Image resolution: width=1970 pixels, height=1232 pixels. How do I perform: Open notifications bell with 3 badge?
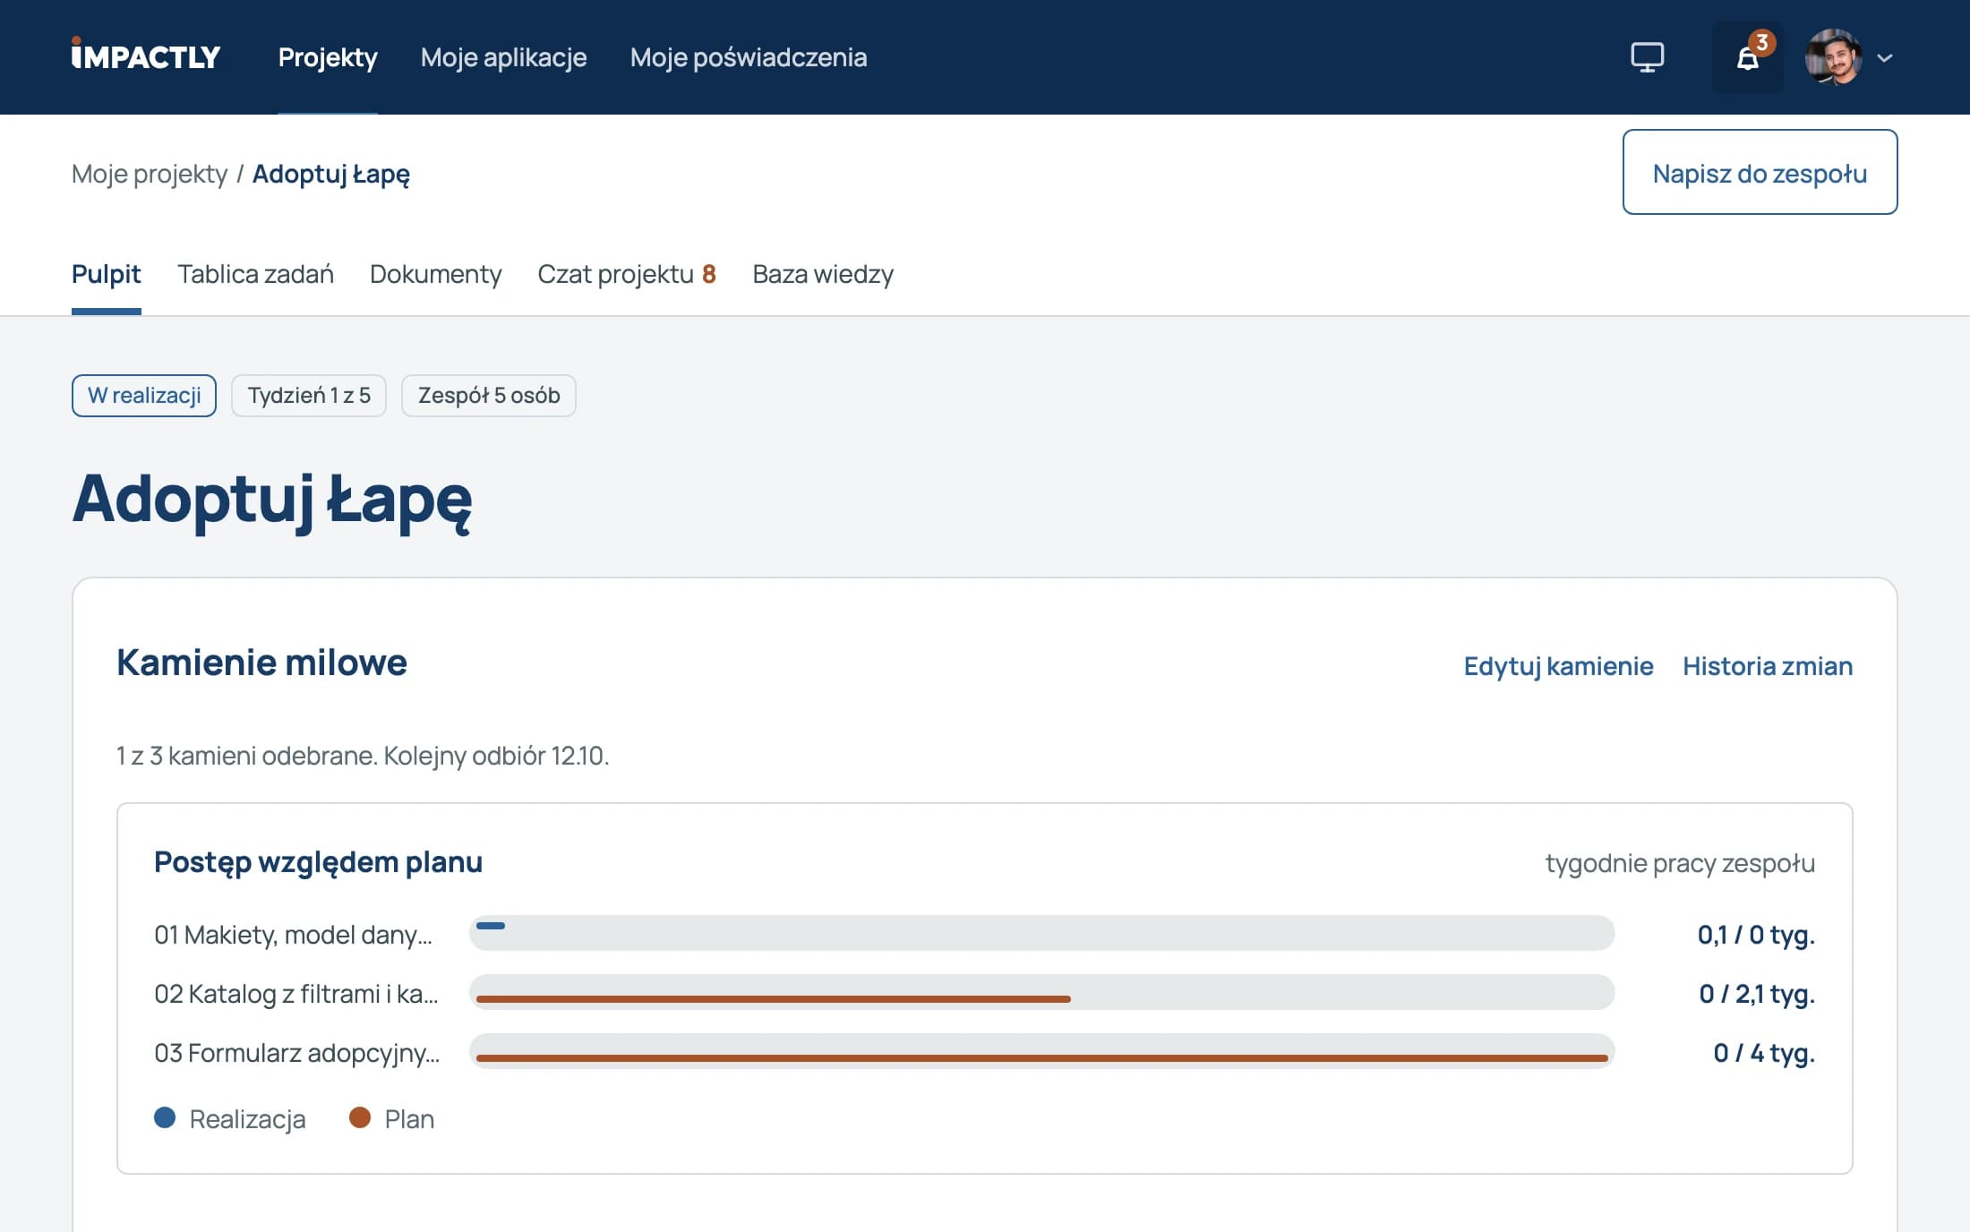pyautogui.click(x=1747, y=57)
